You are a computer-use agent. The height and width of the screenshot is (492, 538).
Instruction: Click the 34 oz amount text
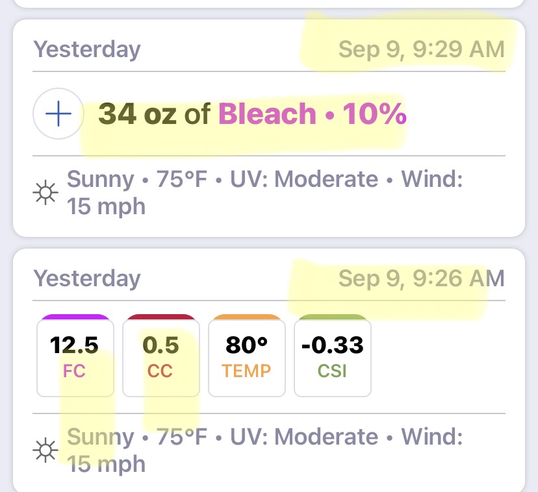(138, 114)
